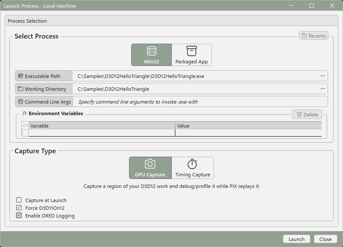The height and width of the screenshot is (247, 343).
Task: Click the Process Selection header
Action: point(171,21)
